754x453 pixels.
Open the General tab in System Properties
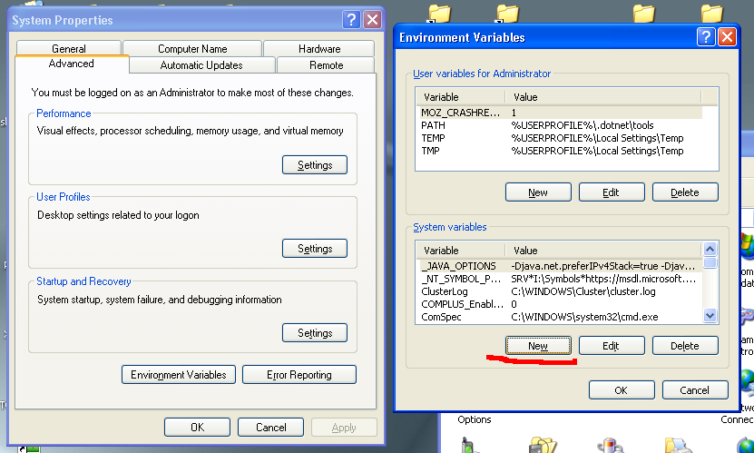(x=69, y=49)
